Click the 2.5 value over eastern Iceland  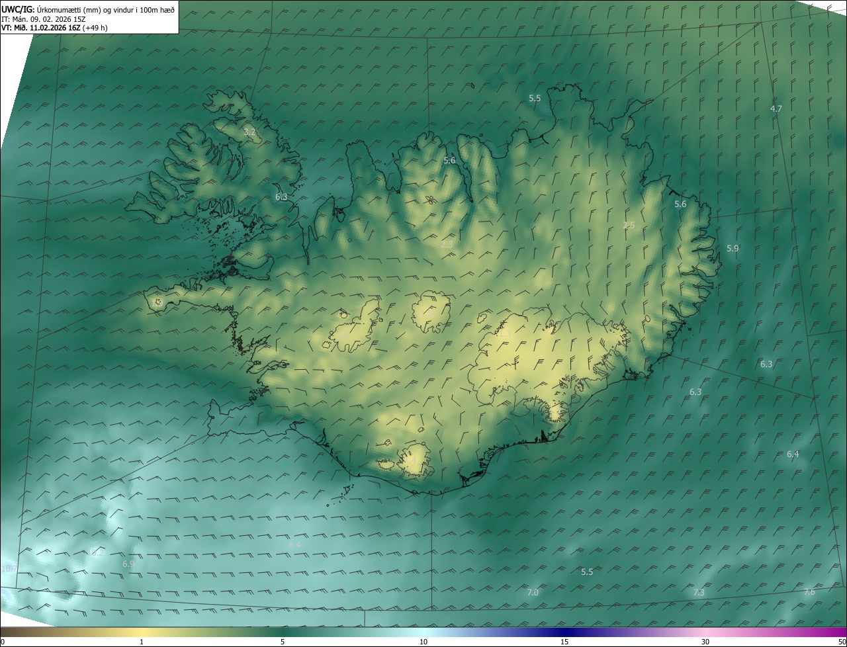(629, 226)
